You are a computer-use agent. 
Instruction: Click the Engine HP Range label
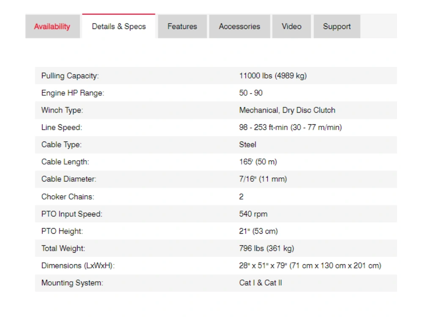coord(72,93)
